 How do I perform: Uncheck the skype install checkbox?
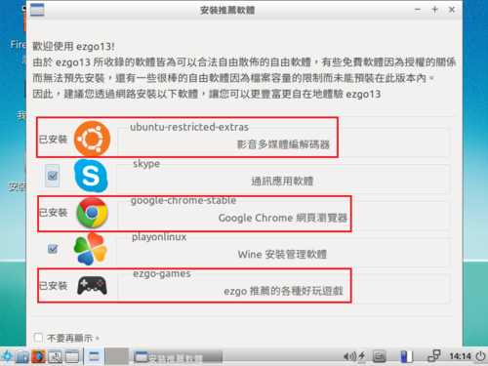click(53, 176)
